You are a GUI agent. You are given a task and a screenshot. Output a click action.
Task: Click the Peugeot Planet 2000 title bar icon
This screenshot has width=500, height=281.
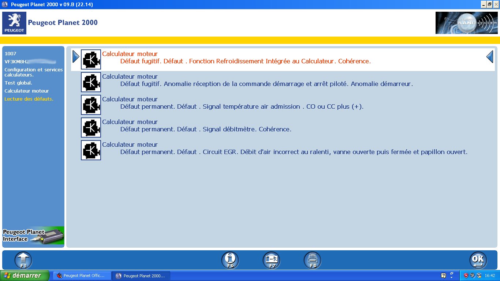click(5, 4)
